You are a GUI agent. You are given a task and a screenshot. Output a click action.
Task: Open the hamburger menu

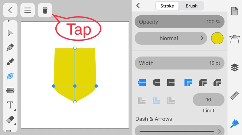pyautogui.click(x=28, y=10)
